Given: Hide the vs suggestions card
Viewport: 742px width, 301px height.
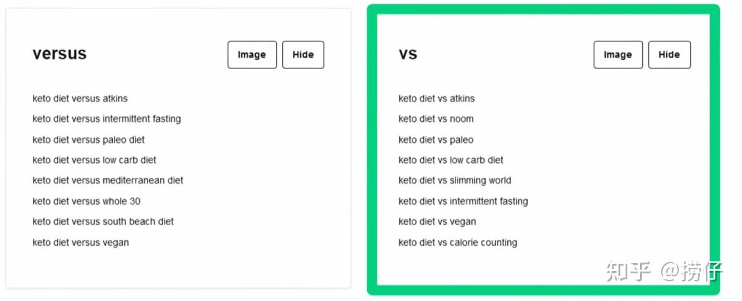Looking at the screenshot, I should (669, 55).
